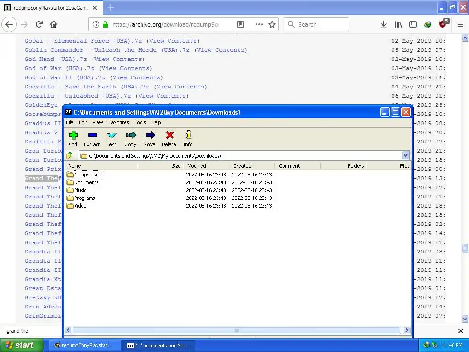Click the find bar field containing 'grand the'
The width and height of the screenshot is (469, 352).
(x=33, y=331)
